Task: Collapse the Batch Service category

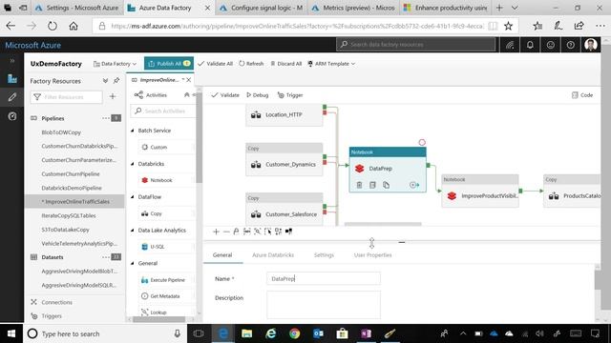Action: click(132, 131)
